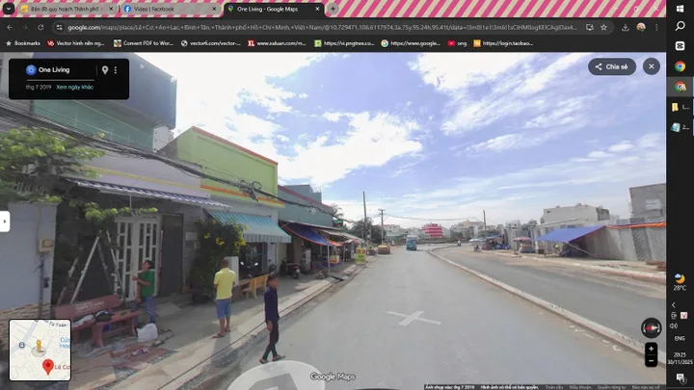Viewport: 694px width, 390px height.
Task: Click the address bar URL field
Action: [x=322, y=27]
